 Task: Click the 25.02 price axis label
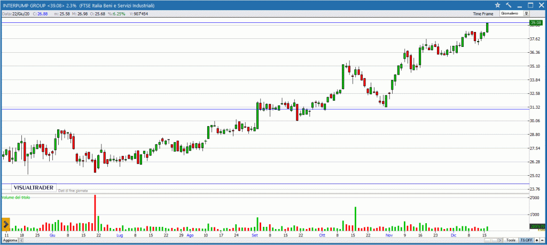535,175
